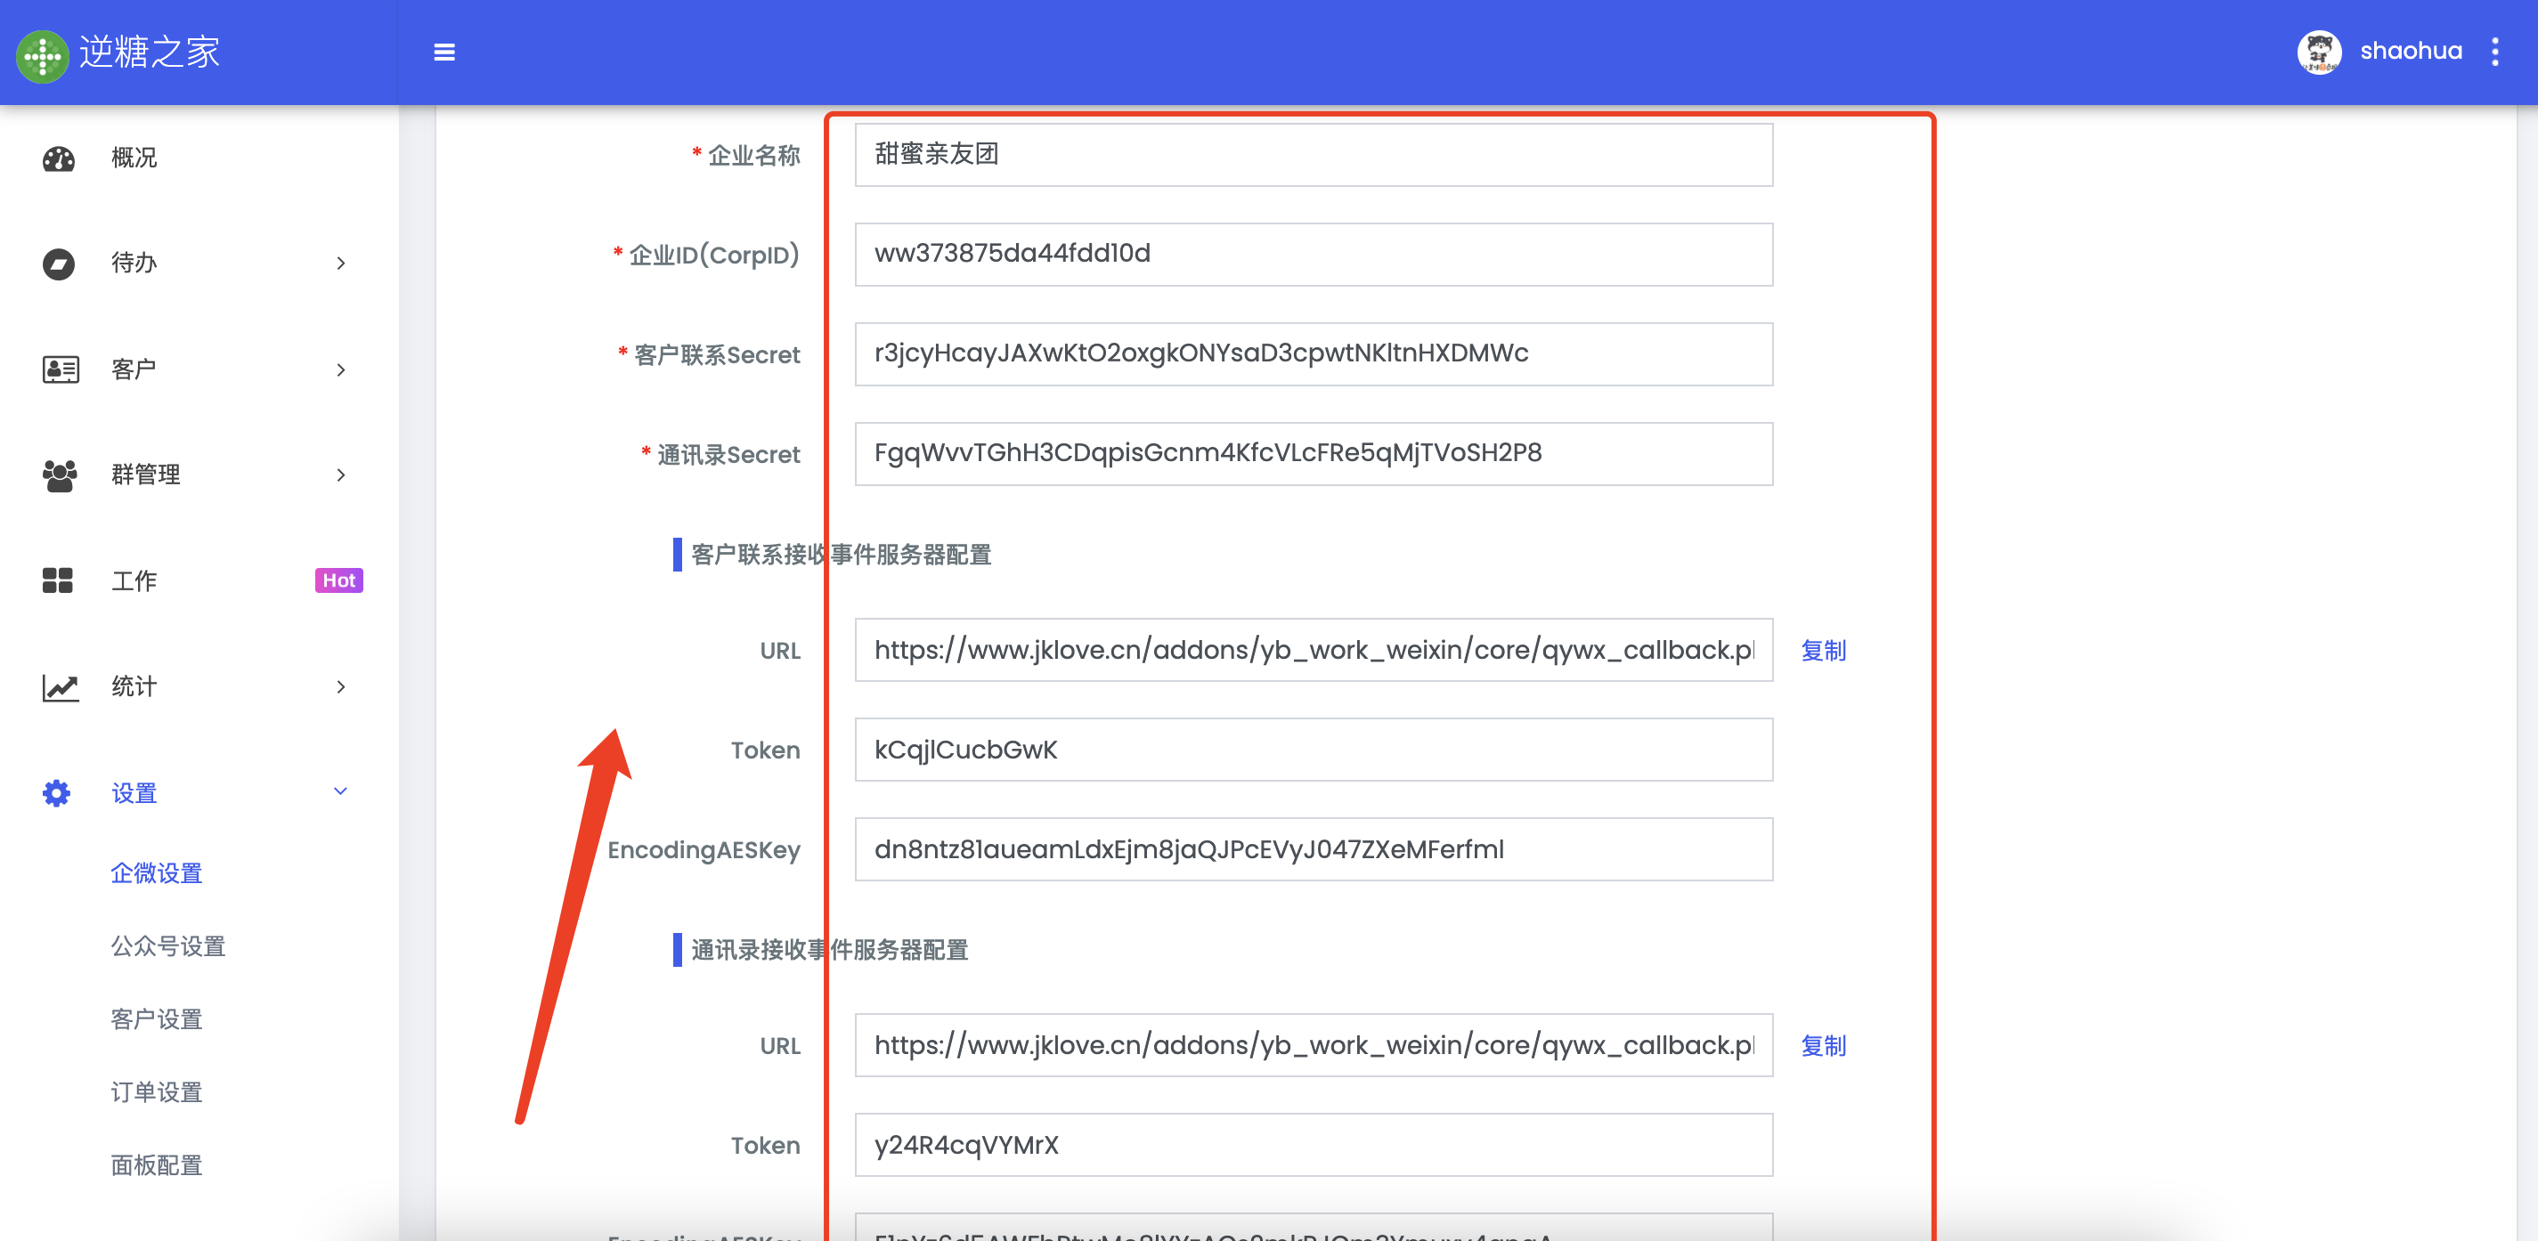
Task: Focus the Token field containing y24R4cqVYMrX
Action: 1314,1145
